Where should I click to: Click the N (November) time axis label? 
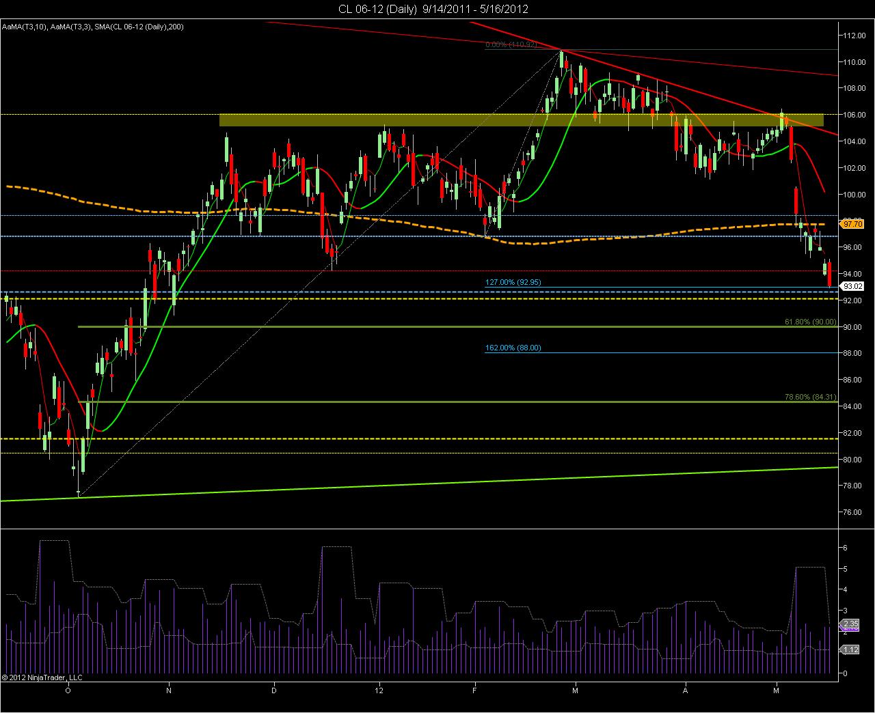pyautogui.click(x=168, y=690)
